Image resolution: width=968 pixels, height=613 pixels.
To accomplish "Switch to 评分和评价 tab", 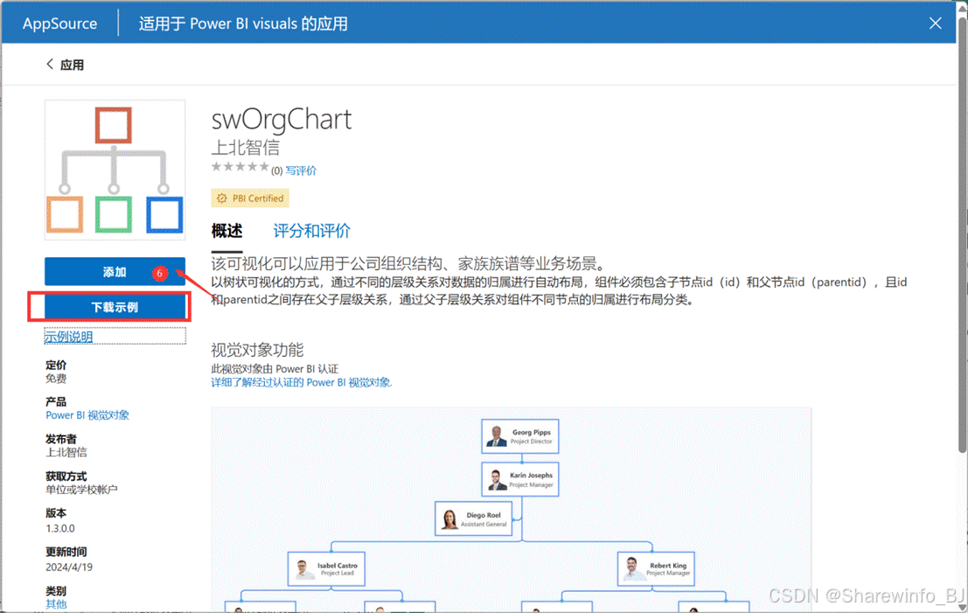I will click(x=312, y=231).
